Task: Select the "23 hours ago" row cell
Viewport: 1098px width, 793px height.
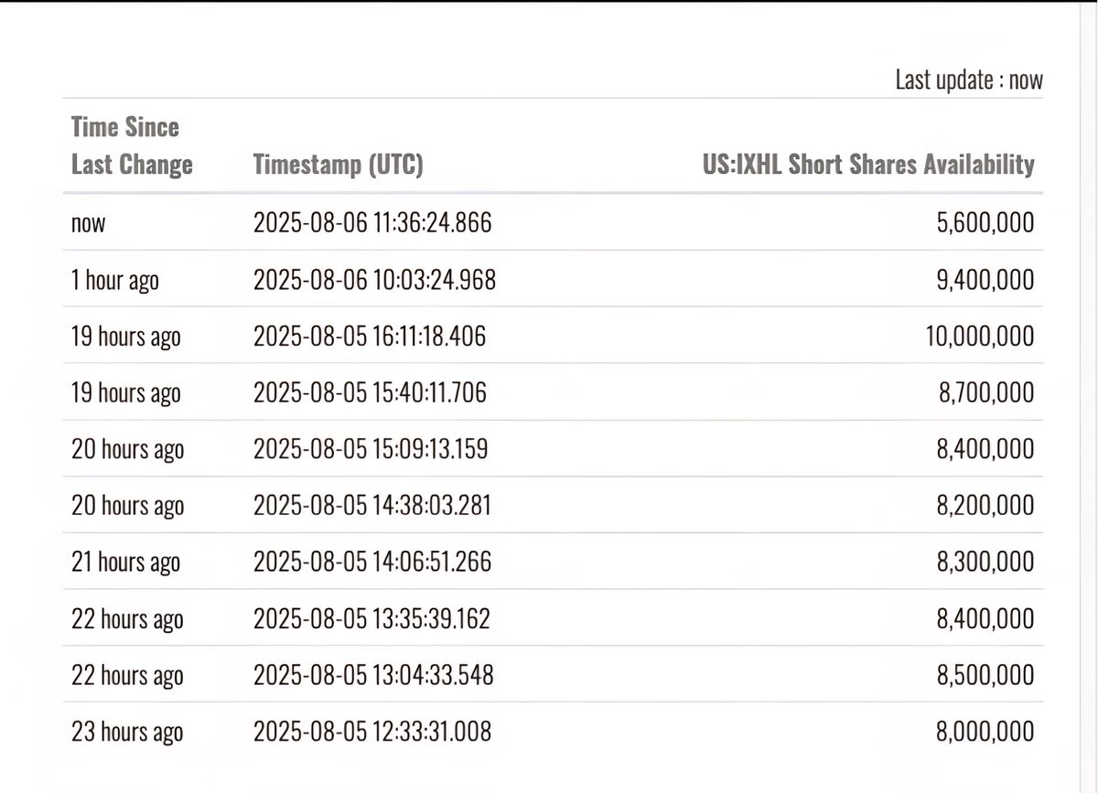Action: [127, 733]
